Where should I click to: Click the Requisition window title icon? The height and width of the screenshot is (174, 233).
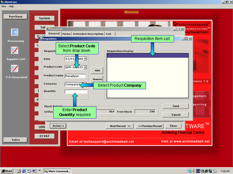coord(41,38)
